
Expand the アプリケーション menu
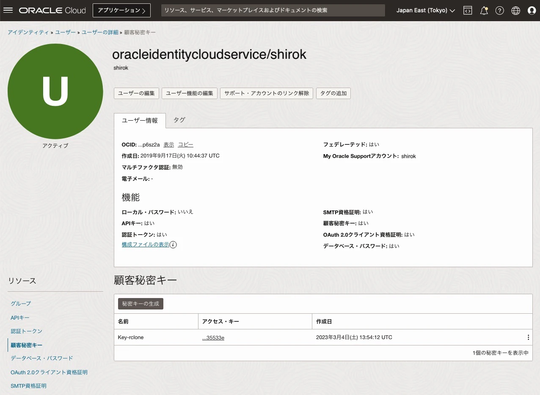pyautogui.click(x=121, y=10)
